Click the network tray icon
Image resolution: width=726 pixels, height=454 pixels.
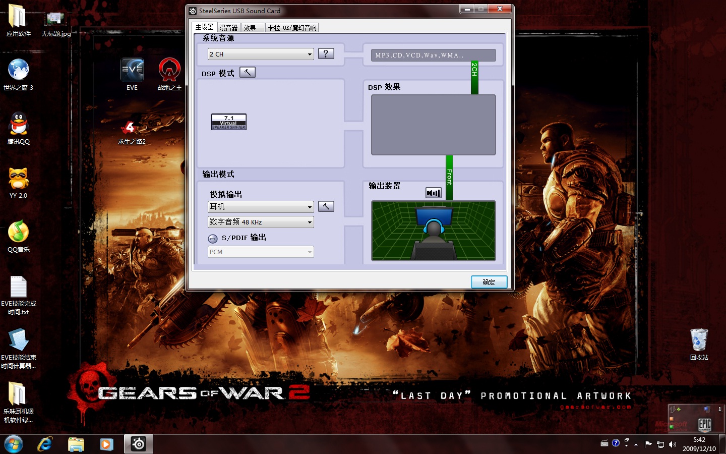(660, 444)
